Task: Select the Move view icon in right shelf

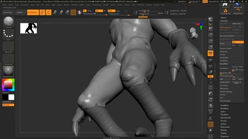Action: tap(210, 93)
